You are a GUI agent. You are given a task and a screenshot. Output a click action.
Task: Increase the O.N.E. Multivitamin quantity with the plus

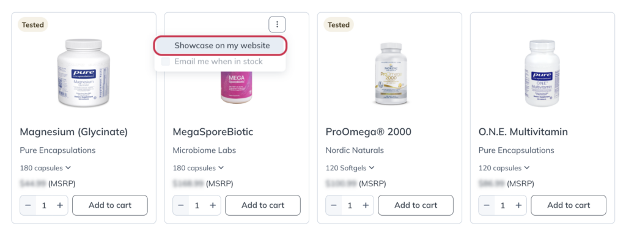click(x=518, y=205)
